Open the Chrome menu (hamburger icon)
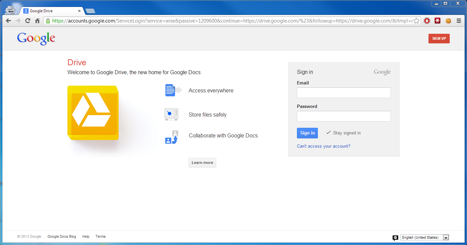467x245 pixels. (x=459, y=21)
